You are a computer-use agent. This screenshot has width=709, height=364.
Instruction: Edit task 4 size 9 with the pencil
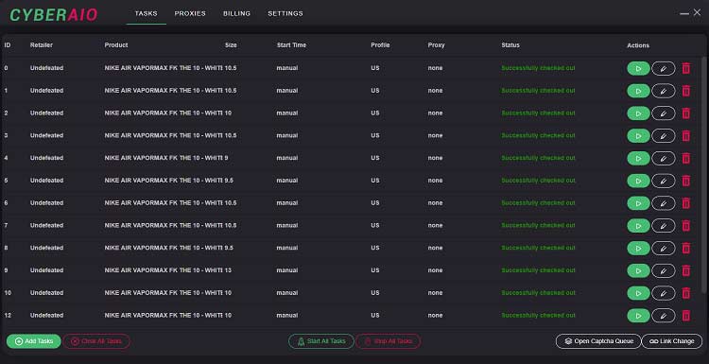tap(664, 158)
